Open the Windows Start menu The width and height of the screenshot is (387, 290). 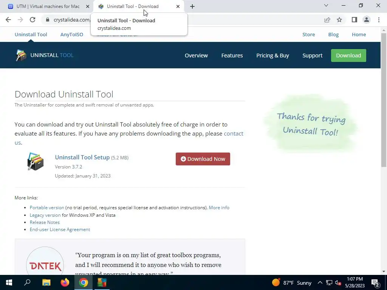click(x=9, y=282)
